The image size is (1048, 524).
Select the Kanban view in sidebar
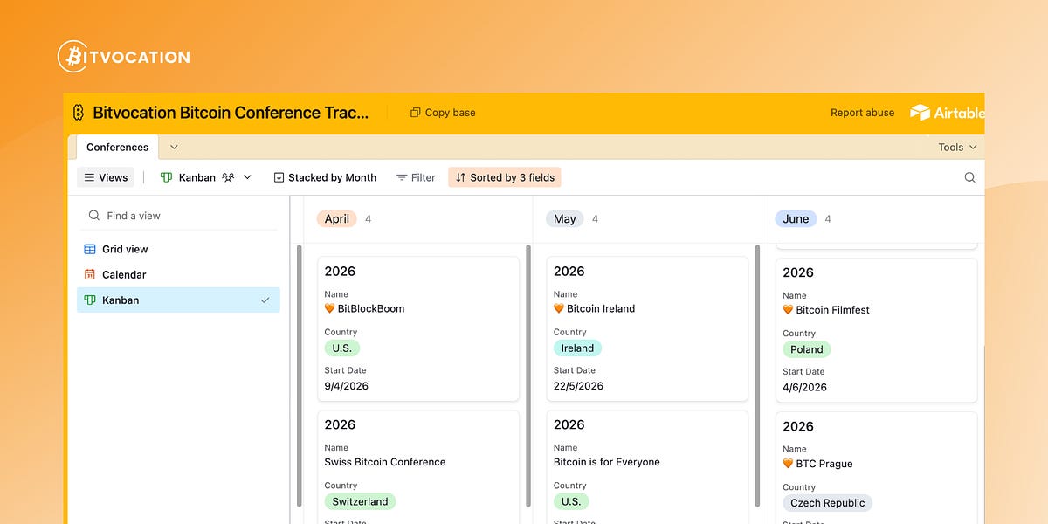click(x=178, y=300)
